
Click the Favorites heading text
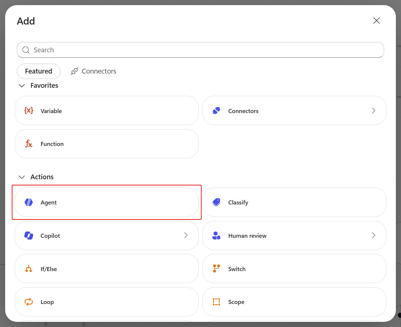(x=44, y=86)
